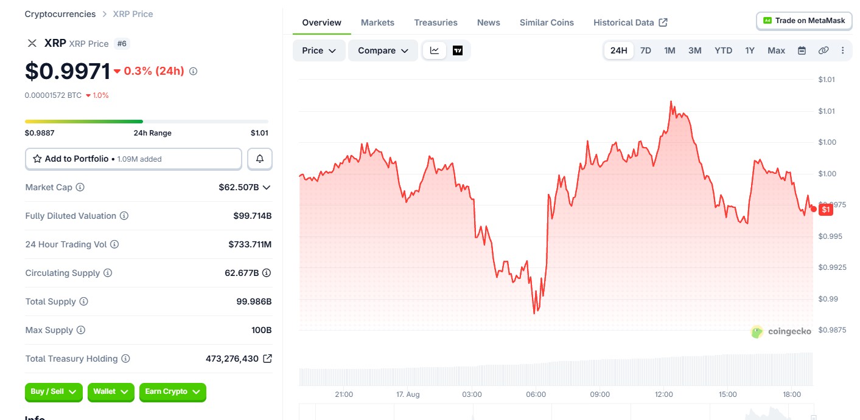Expand Market Cap details chevron
This screenshot has width=860, height=420.
tap(266, 188)
